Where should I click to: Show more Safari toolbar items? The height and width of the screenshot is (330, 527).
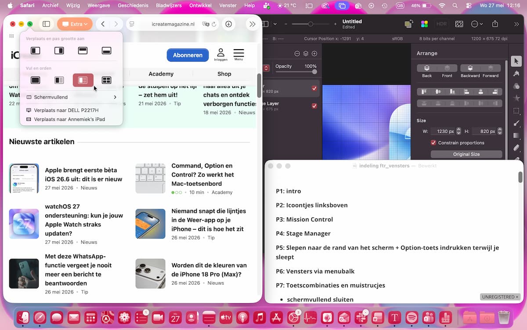point(252,24)
